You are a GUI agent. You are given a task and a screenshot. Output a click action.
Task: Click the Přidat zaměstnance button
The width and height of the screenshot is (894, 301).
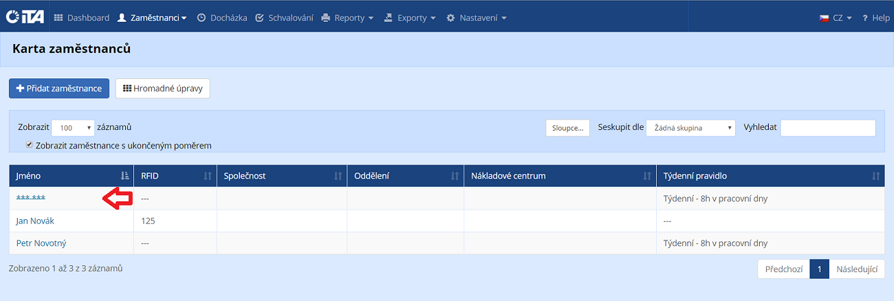59,89
